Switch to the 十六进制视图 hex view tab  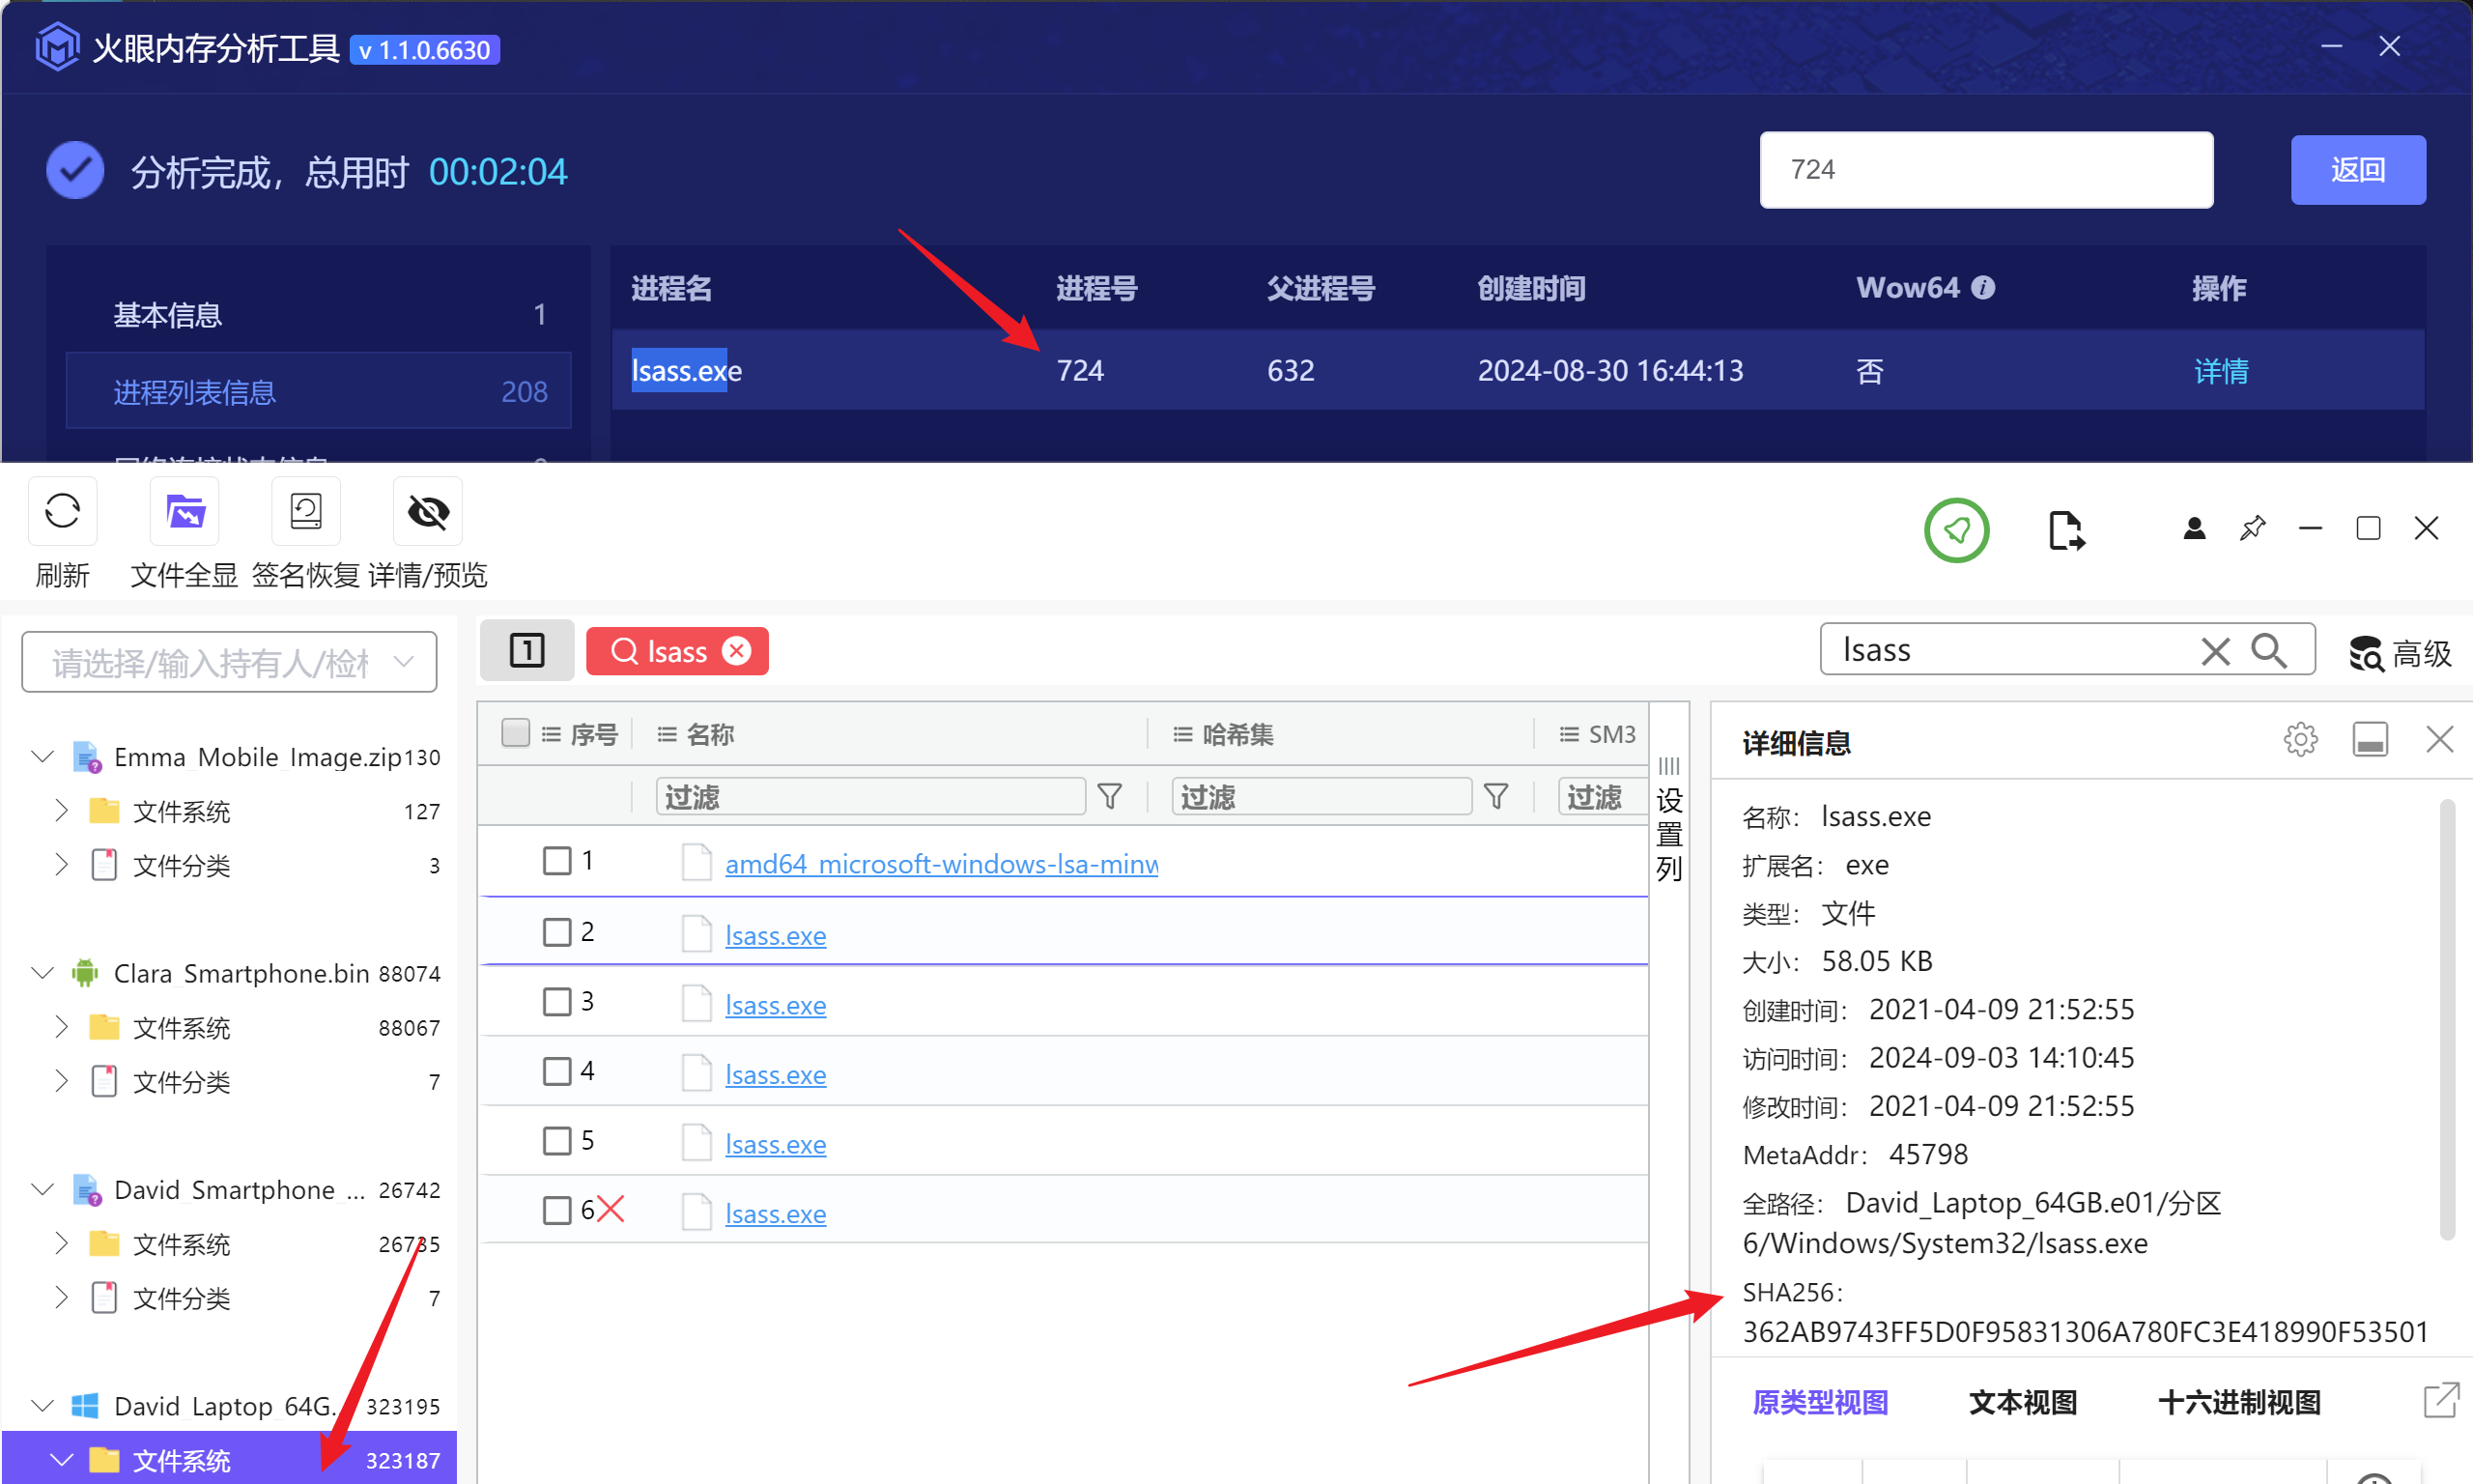coord(2239,1402)
